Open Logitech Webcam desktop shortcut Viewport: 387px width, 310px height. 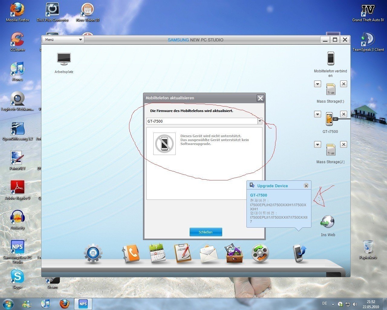point(18,101)
